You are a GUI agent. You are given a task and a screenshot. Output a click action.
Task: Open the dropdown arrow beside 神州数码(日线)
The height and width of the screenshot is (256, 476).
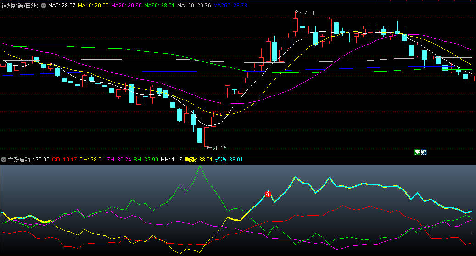pos(44,6)
